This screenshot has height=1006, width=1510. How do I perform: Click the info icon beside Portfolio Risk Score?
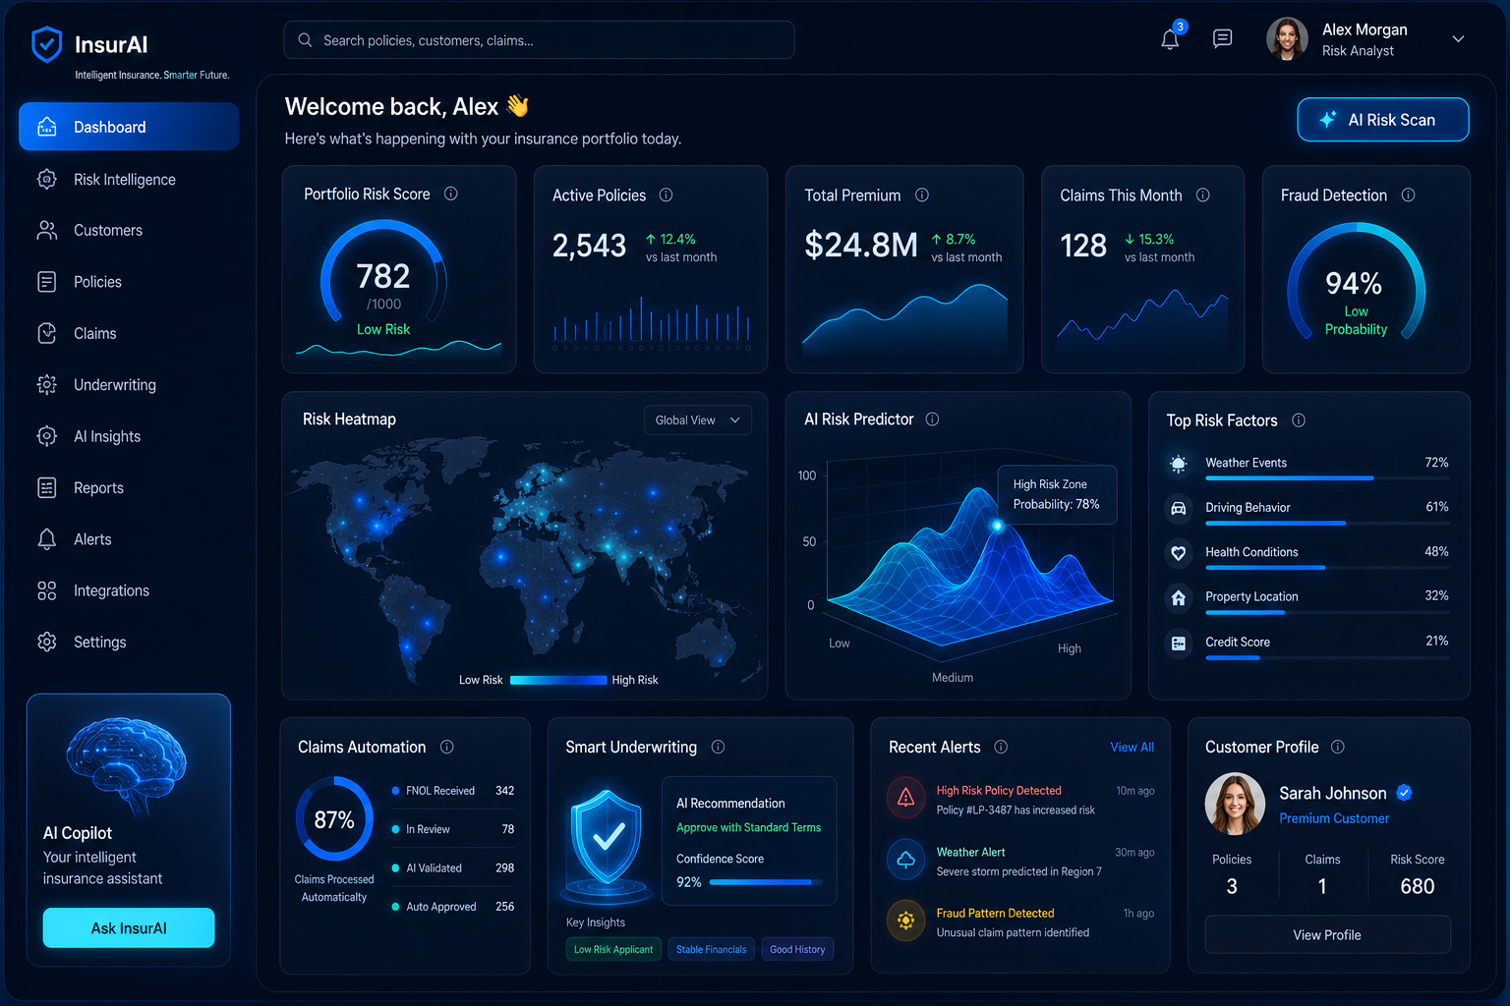pos(451,194)
